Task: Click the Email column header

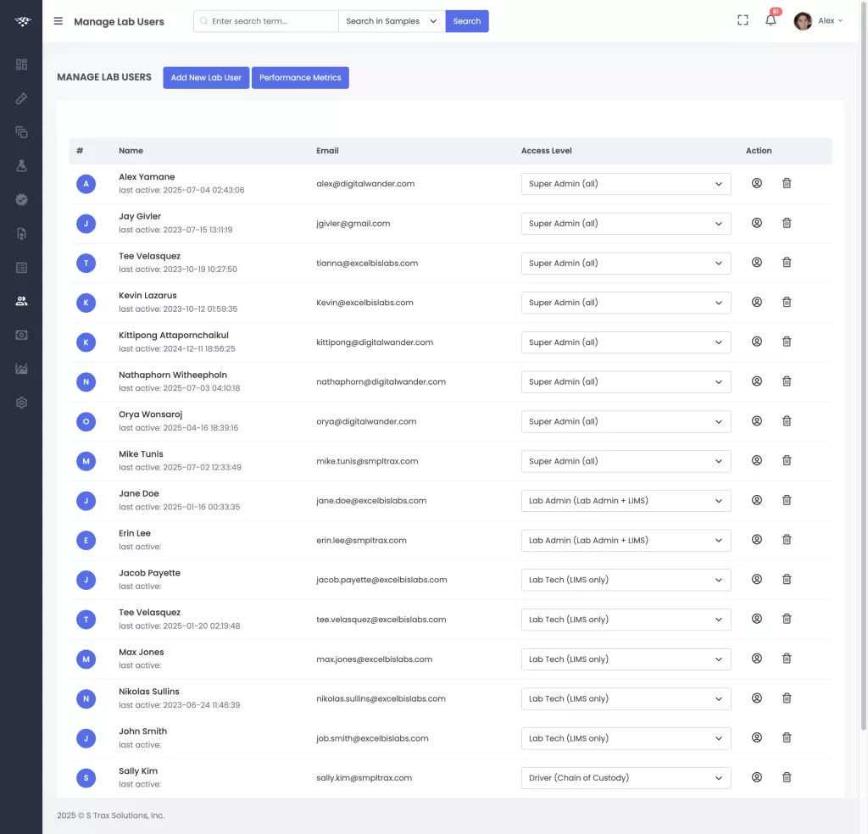Action: 327,151
